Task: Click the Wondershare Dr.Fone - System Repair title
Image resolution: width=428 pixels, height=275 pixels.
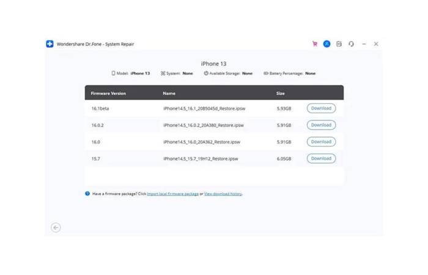Action: coord(95,44)
